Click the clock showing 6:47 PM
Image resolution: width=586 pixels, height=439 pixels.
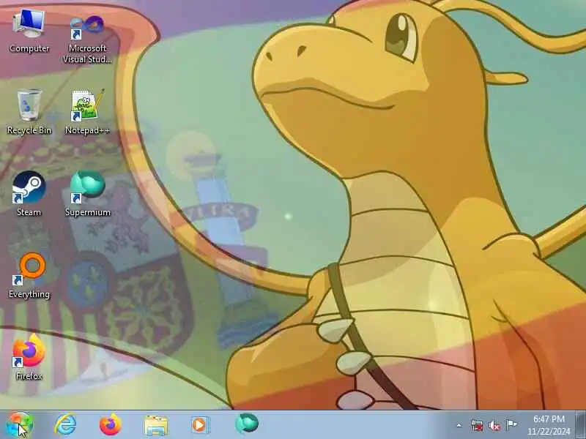549,425
